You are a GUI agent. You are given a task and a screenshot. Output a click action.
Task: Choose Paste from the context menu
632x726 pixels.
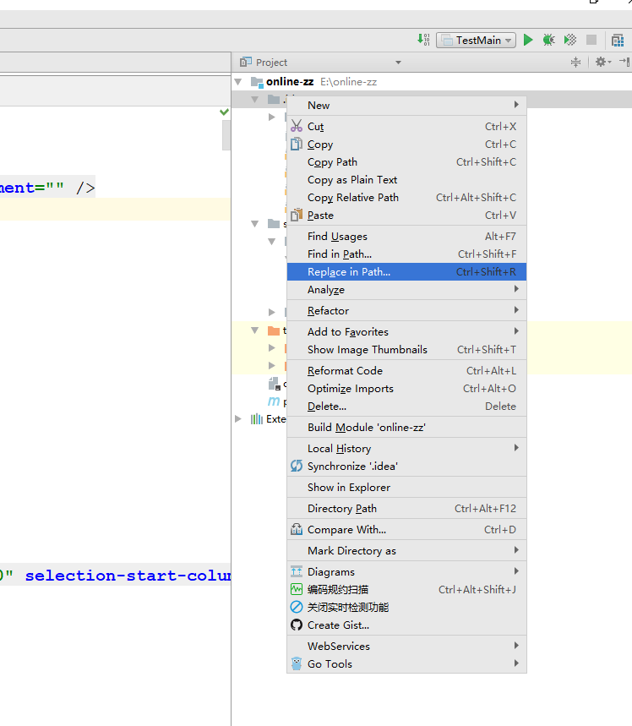click(406, 216)
